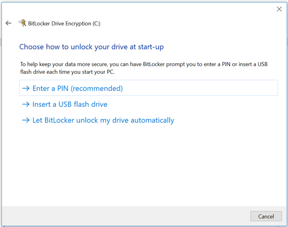Go back using the left arrow
The width and height of the screenshot is (288, 227).
click(9, 23)
